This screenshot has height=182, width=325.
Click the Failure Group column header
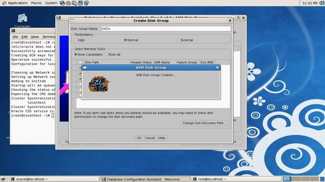pyautogui.click(x=187, y=62)
